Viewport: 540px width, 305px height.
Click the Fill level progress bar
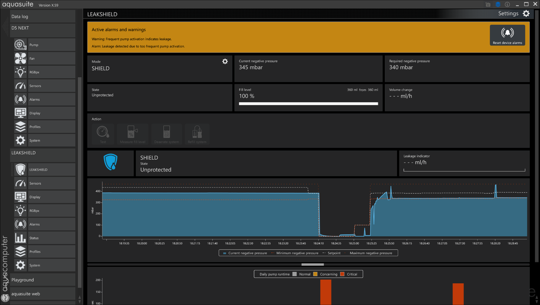308,104
